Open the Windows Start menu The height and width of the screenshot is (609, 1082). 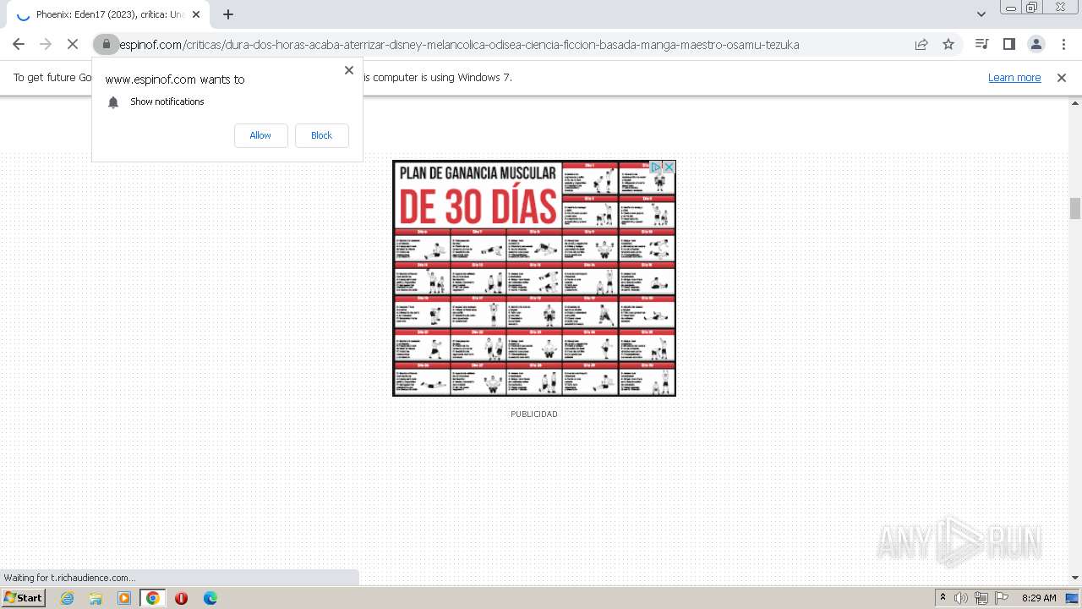pos(24,598)
